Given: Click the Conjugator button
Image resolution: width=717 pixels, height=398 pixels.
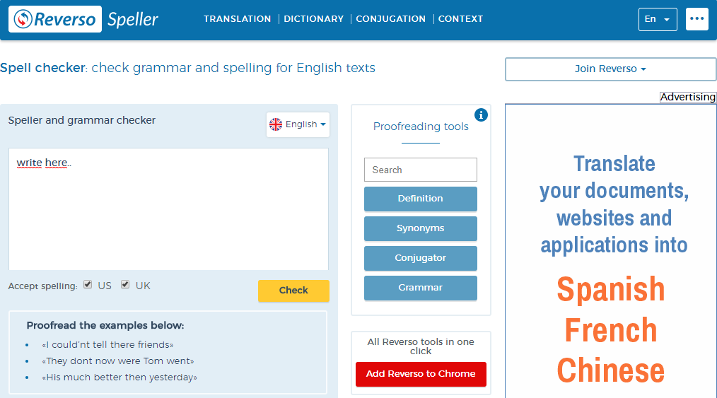Looking at the screenshot, I should click(421, 258).
